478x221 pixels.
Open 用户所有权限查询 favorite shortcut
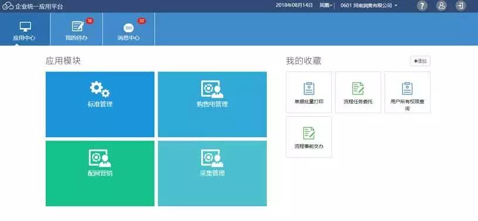407,93
